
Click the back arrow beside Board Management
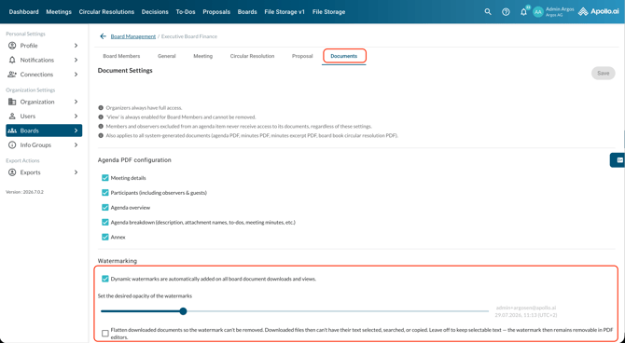tap(103, 36)
